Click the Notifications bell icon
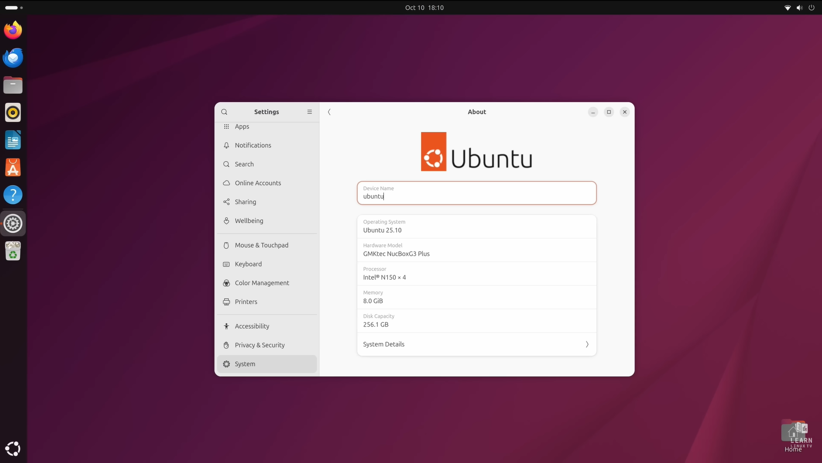 [226, 145]
